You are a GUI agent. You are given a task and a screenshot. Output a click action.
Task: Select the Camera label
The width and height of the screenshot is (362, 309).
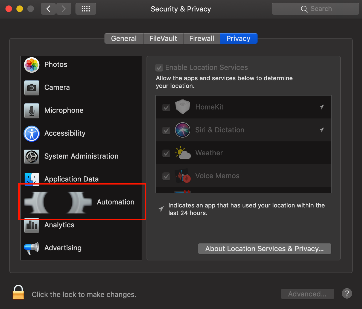(x=57, y=87)
